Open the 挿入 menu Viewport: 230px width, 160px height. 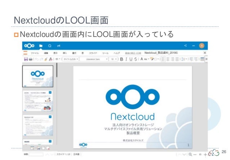(x=65, y=53)
